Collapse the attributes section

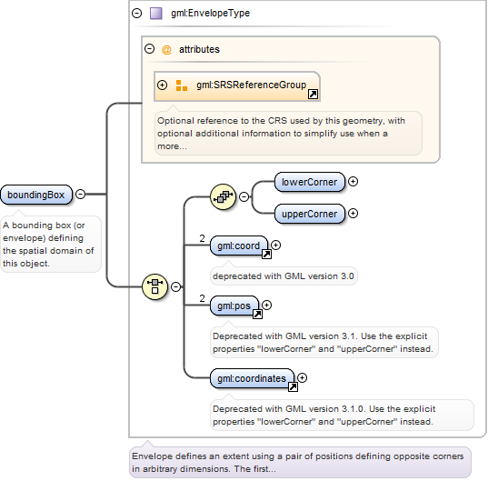(x=150, y=49)
